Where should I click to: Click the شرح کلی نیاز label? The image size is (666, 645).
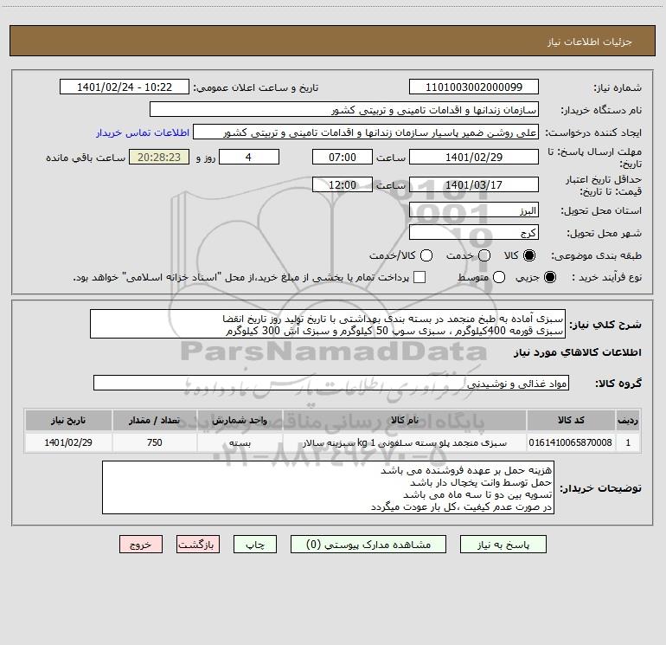(x=605, y=325)
